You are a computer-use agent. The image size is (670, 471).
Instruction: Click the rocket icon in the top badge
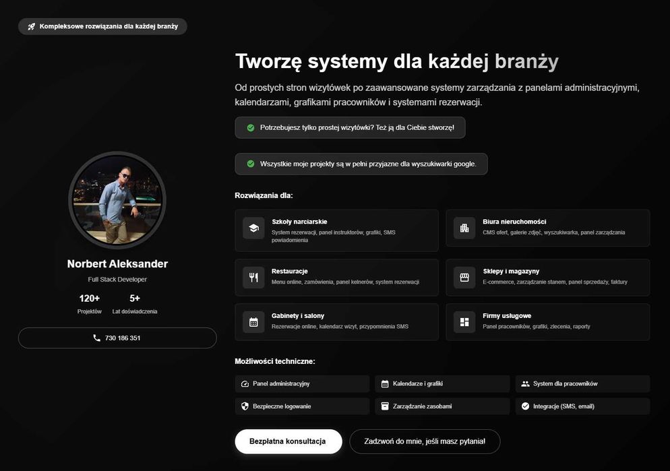point(31,26)
